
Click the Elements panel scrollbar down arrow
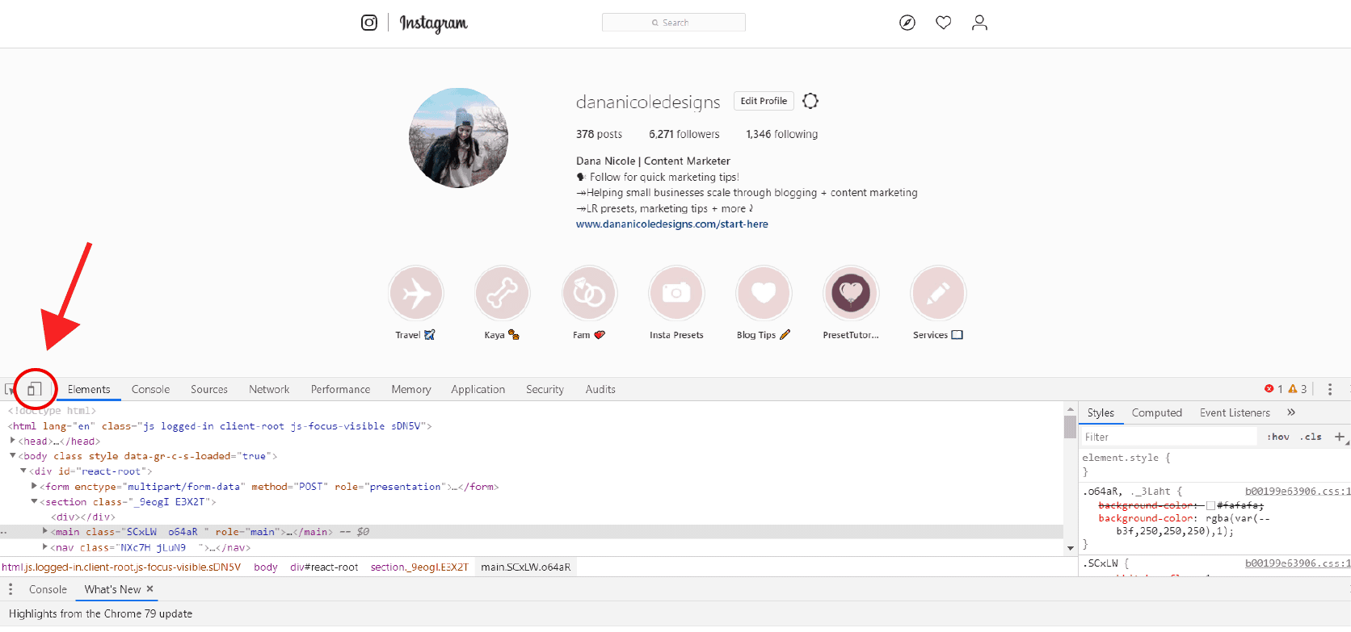click(x=1071, y=548)
